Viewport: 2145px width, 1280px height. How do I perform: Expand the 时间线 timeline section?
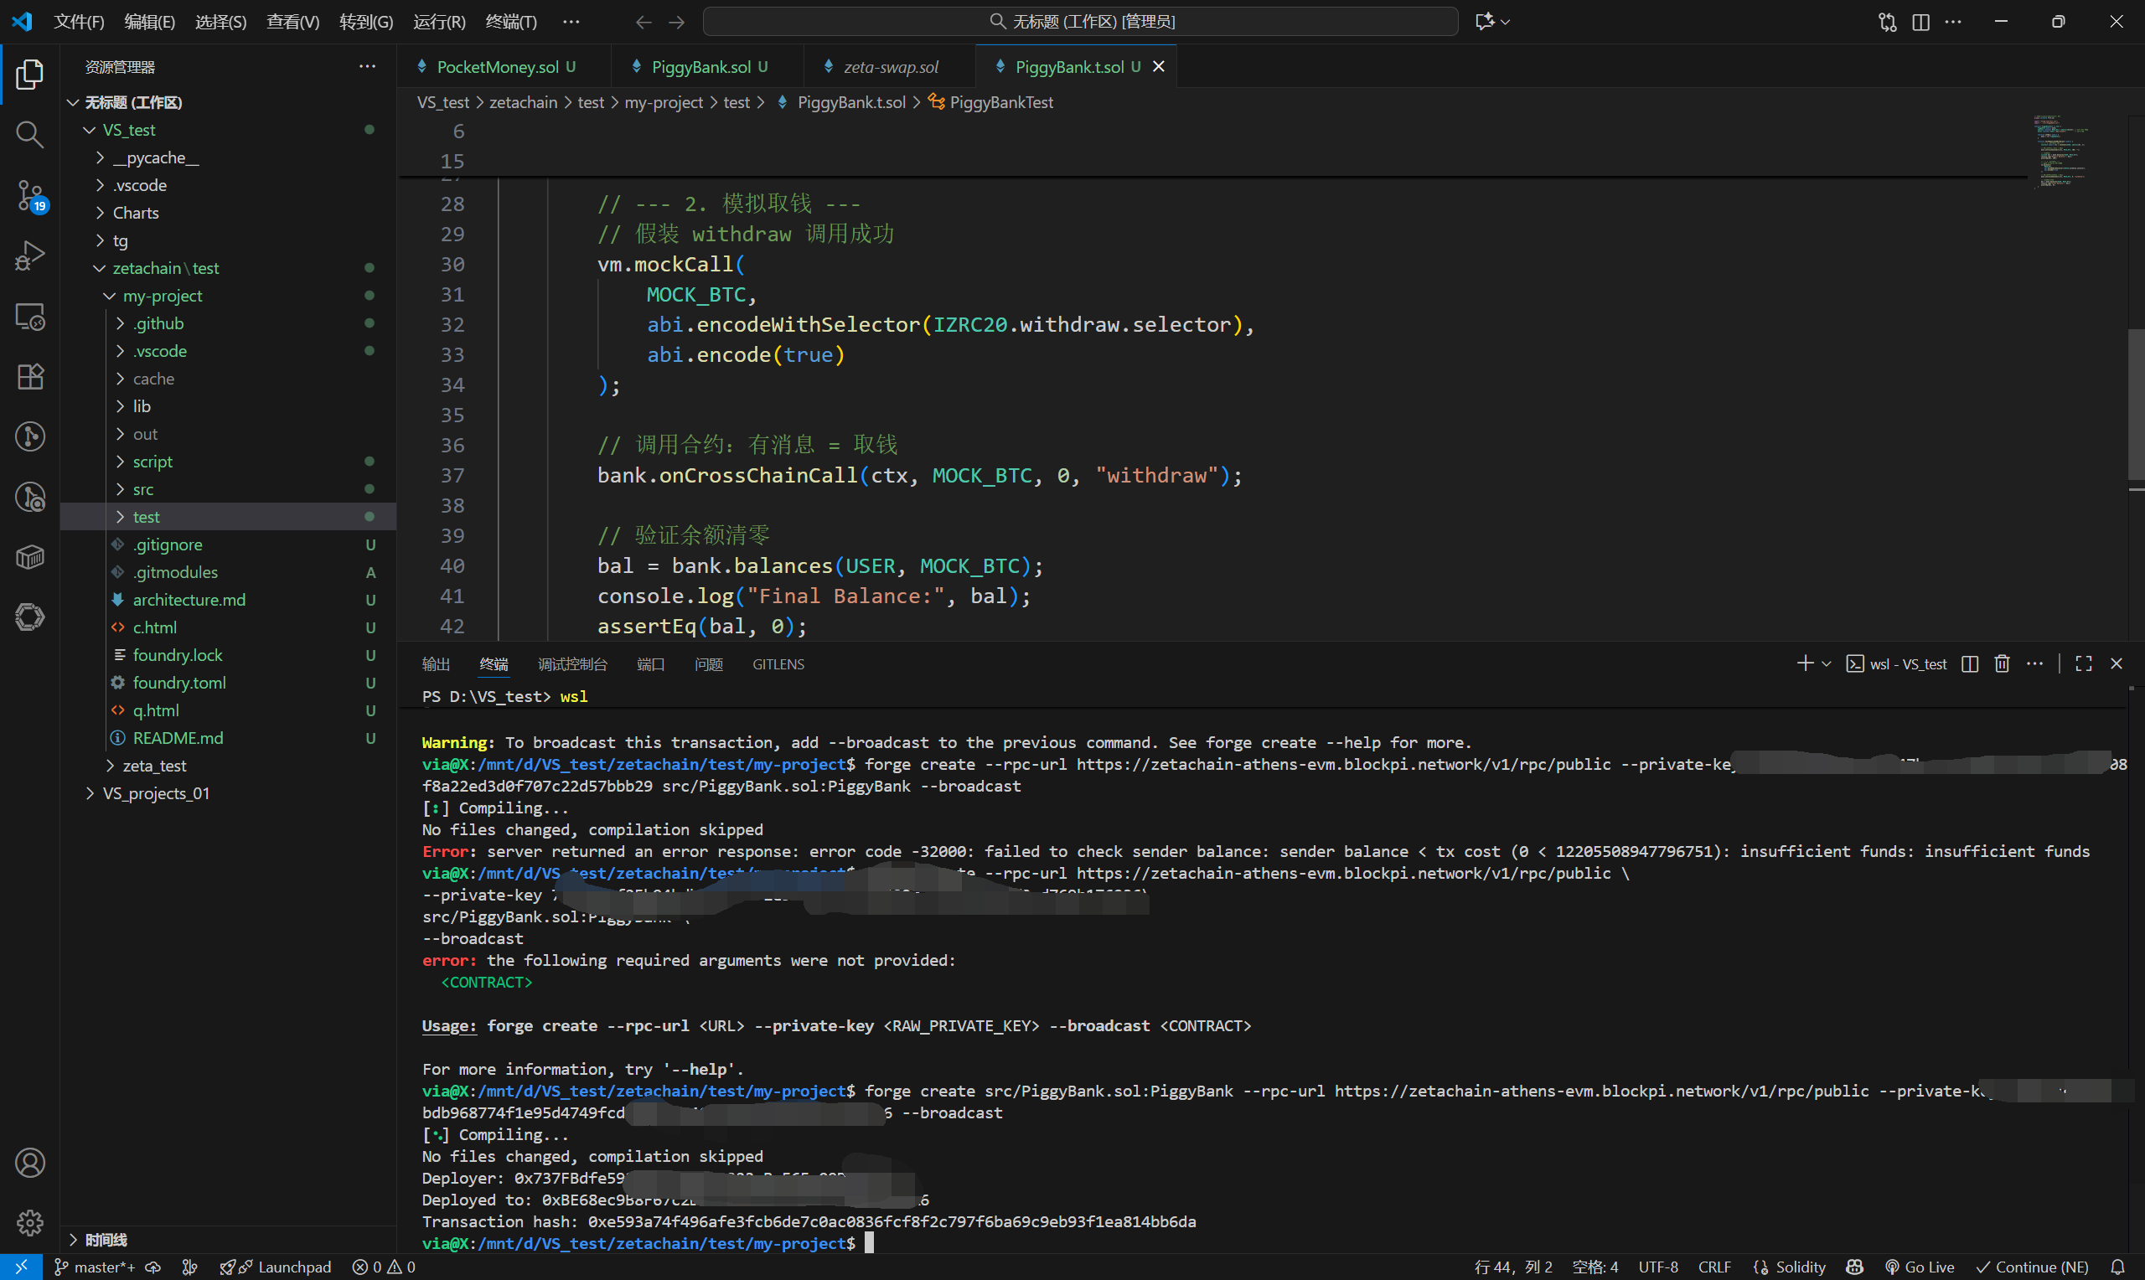click(x=106, y=1240)
